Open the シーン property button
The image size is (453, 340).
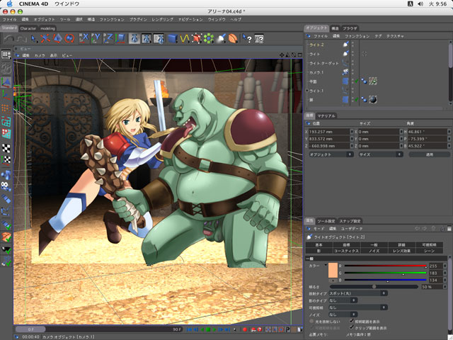pyautogui.click(x=429, y=251)
